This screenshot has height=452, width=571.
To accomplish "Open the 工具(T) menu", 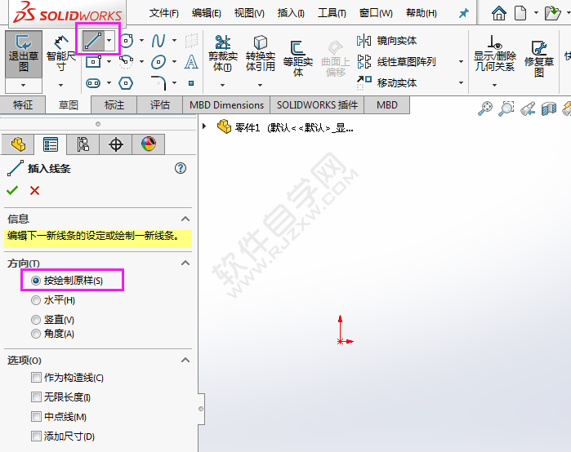I will (332, 13).
